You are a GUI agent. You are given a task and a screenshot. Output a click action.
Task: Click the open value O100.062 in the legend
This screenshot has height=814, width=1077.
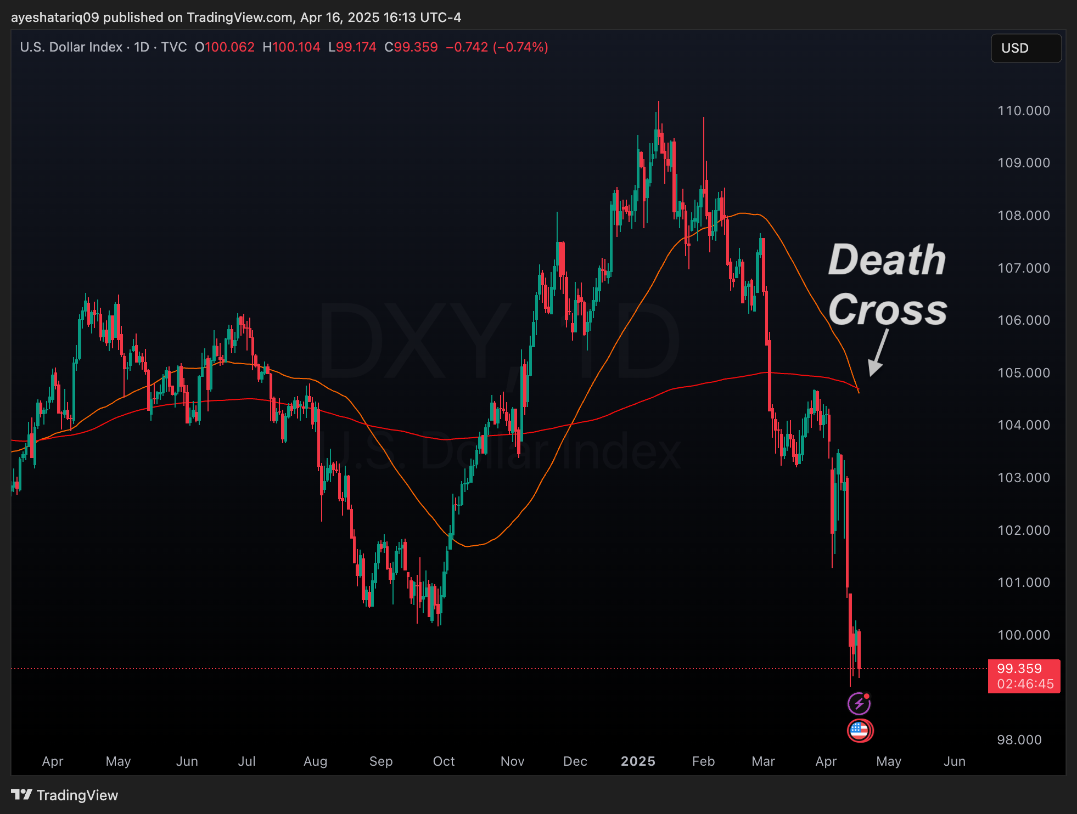(x=225, y=47)
